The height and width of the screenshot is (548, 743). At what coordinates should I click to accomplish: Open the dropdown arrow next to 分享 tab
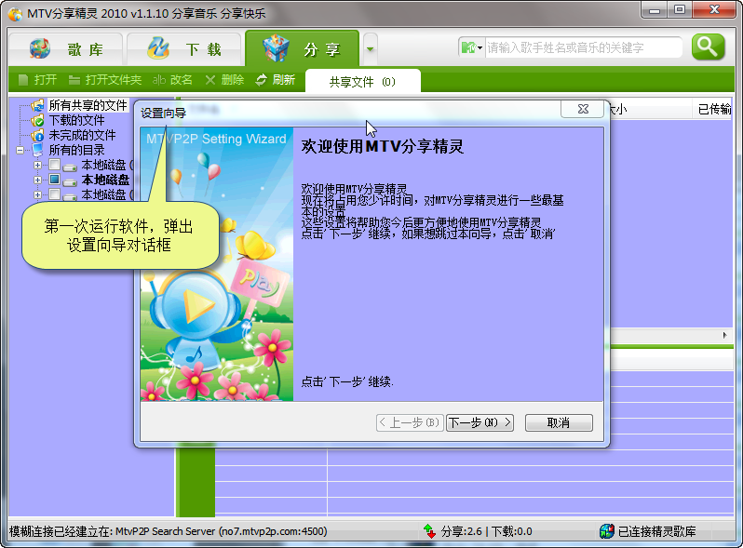pyautogui.click(x=370, y=48)
